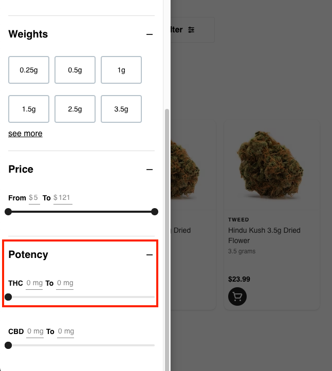Click the right price slider handle
Screen dimensions: 332x371
155,212
